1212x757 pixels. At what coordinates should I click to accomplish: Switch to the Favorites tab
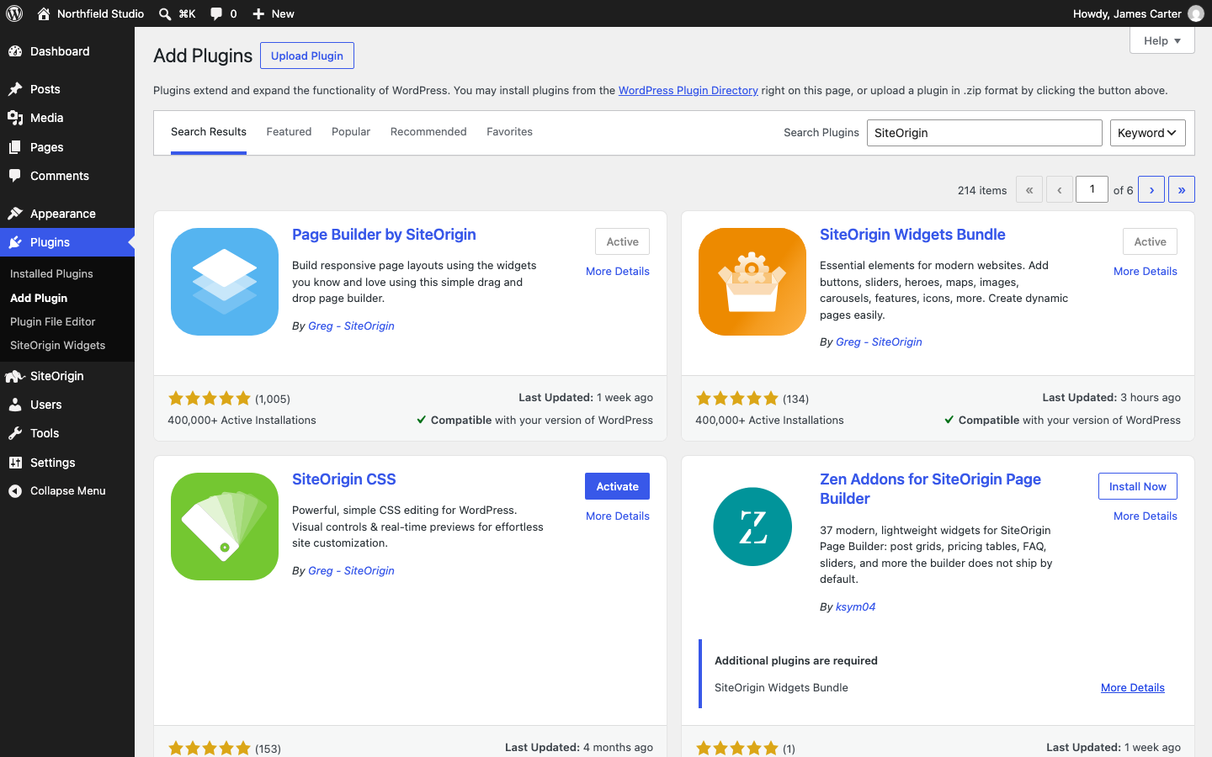509,132
